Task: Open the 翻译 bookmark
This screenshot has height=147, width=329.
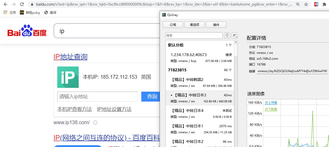Action: point(50,12)
